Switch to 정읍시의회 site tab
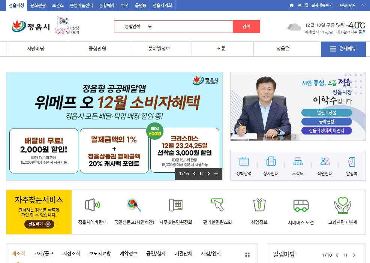This screenshot has width=370, height=263. tap(162, 5)
